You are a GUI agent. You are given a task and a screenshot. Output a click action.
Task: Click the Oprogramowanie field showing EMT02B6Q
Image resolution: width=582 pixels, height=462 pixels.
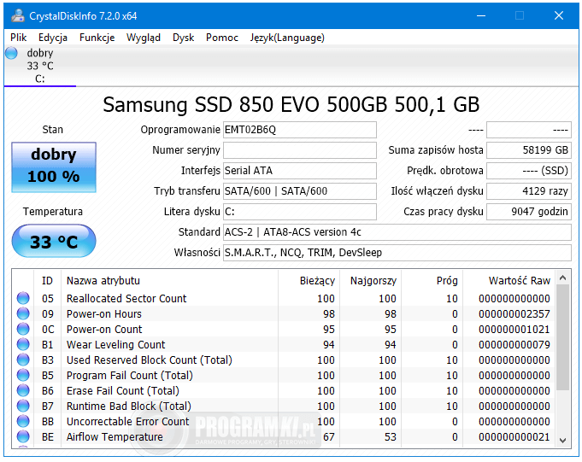[299, 130]
